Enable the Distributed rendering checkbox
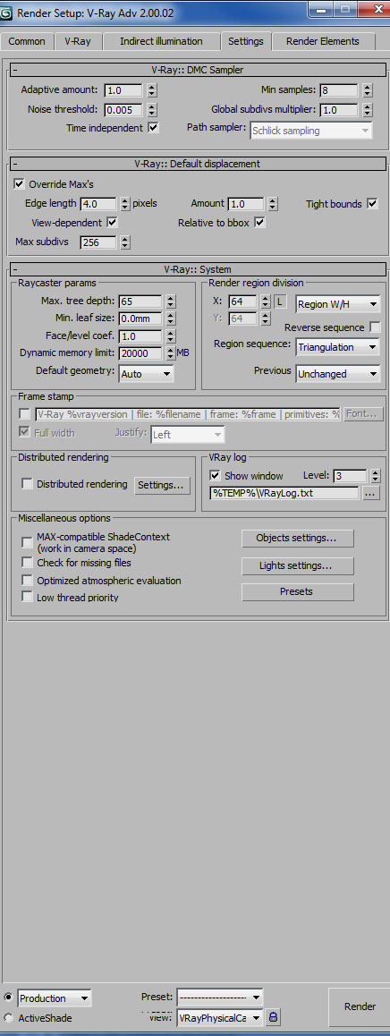 pos(27,484)
